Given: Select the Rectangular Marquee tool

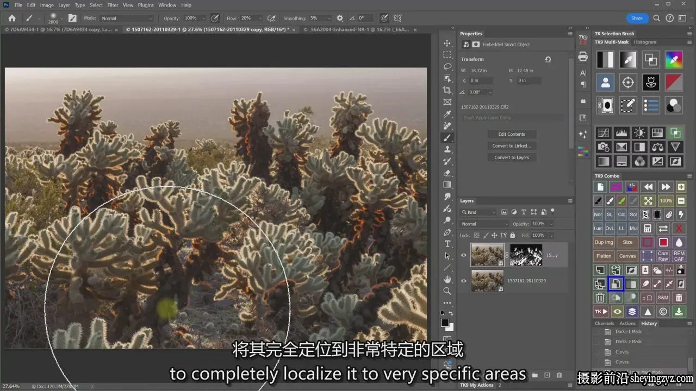Looking at the screenshot, I should coord(448,55).
